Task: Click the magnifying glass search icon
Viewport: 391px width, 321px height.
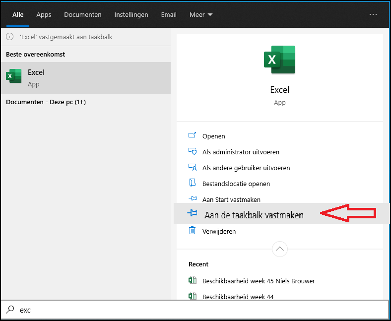Action: 10,310
